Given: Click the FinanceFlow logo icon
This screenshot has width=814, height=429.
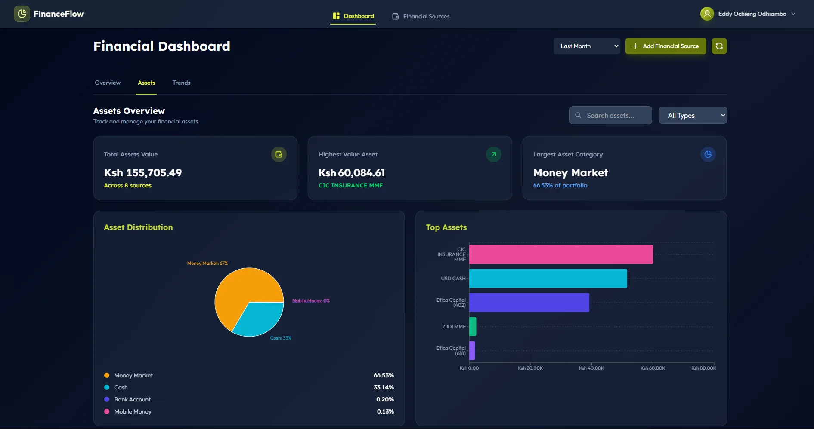Looking at the screenshot, I should coord(22,14).
